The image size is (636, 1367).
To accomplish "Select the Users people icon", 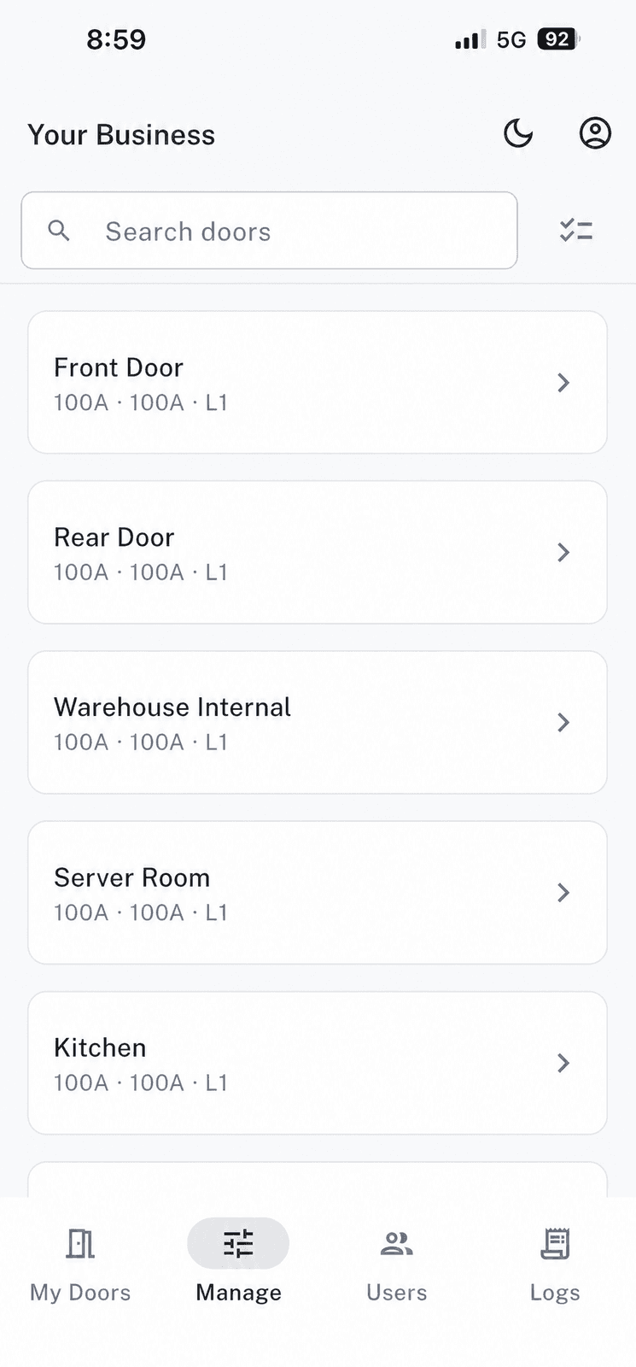I will coord(396,1243).
